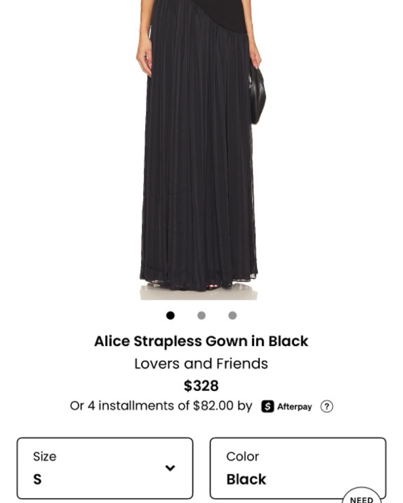Select the first black carousel dot
403x503 pixels.
170,316
